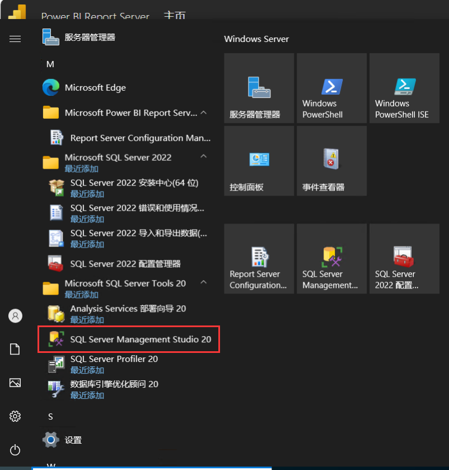Open the SQL Server 2022 配置 tile
The image size is (449, 470).
pyautogui.click(x=404, y=259)
